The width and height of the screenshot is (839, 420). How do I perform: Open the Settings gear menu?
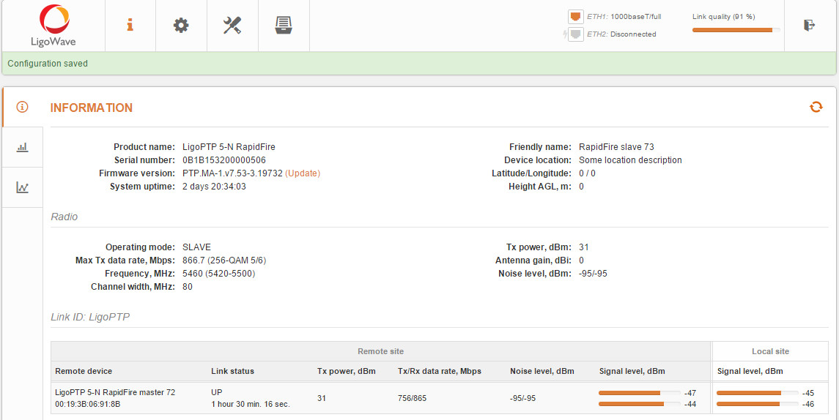181,25
